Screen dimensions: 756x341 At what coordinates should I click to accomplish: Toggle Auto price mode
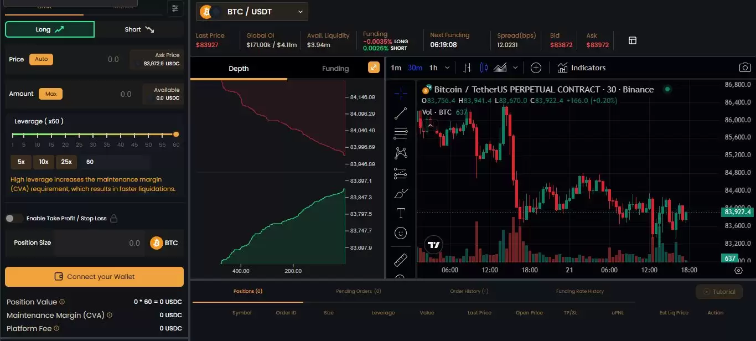tap(41, 59)
